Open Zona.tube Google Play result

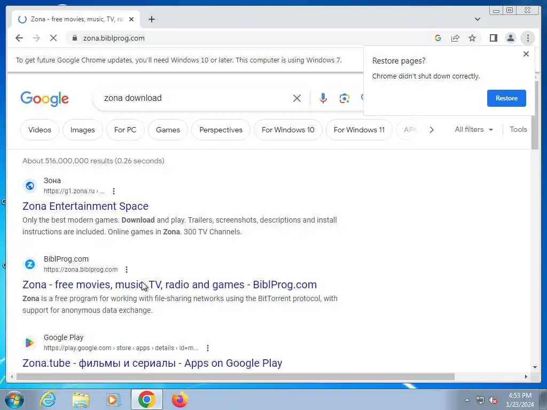coord(152,363)
